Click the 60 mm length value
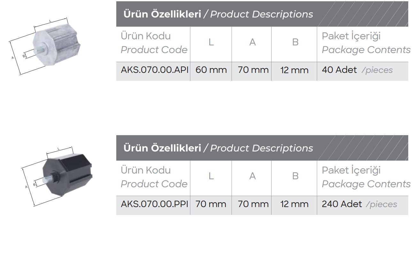The width and height of the screenshot is (414, 255). pyautogui.click(x=211, y=70)
